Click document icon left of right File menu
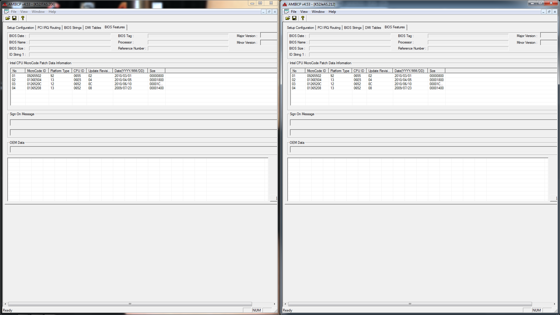Viewport: 560px width, 315px height. pyautogui.click(x=286, y=11)
